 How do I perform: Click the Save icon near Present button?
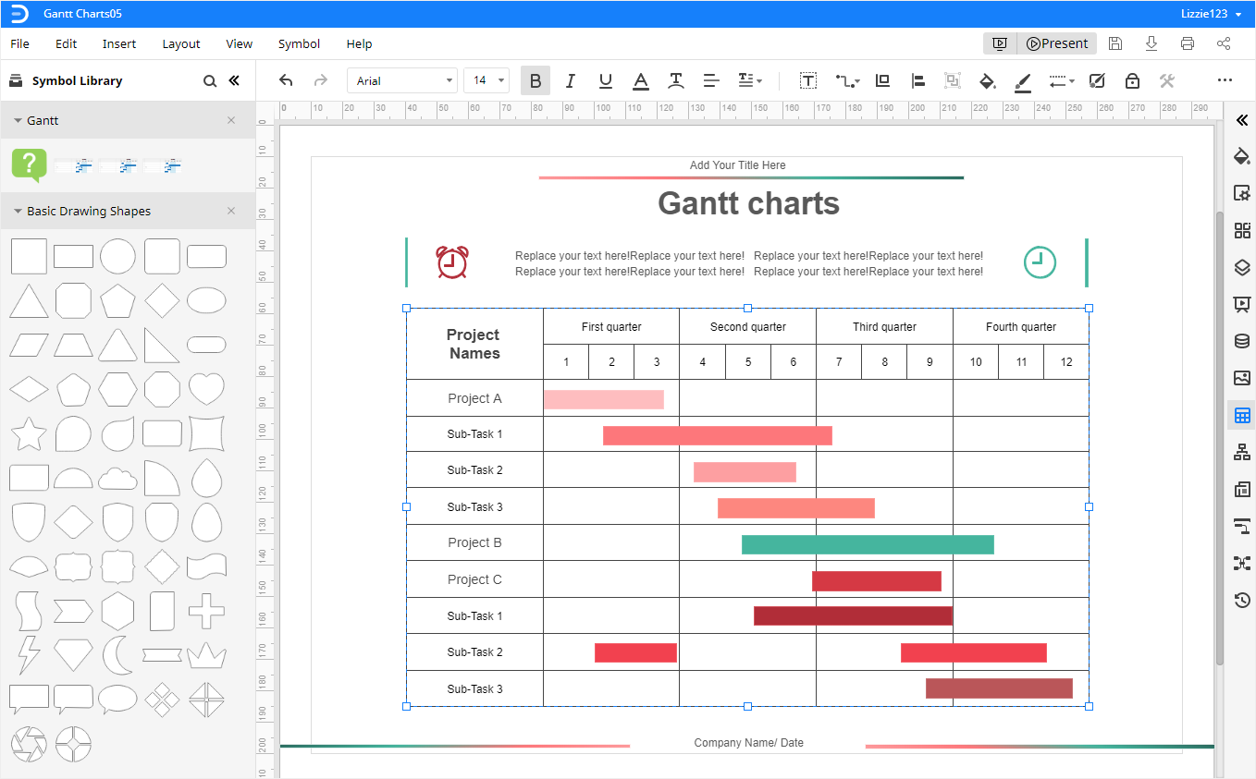pyautogui.click(x=1114, y=43)
